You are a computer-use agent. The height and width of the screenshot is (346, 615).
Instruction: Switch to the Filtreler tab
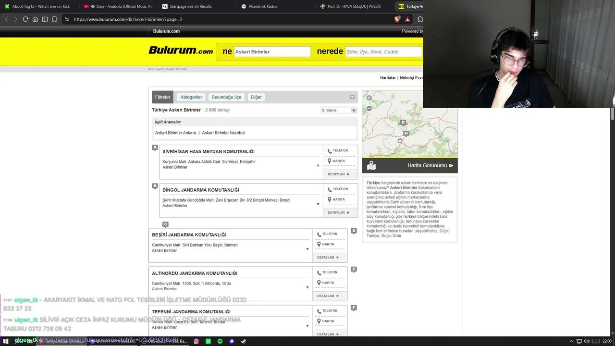click(x=162, y=97)
